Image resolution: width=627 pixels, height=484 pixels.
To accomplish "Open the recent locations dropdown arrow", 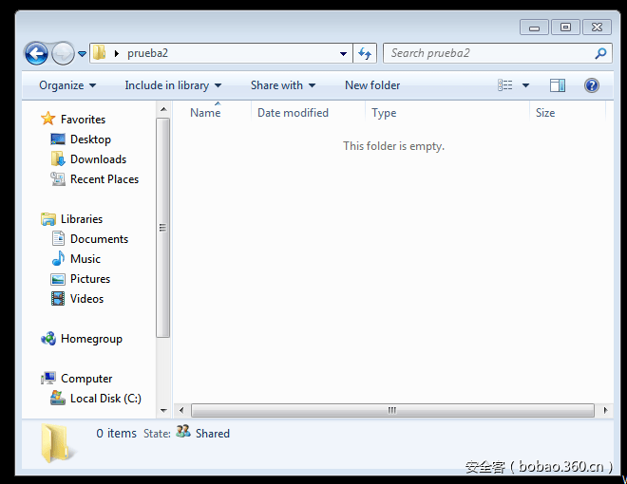I will (82, 53).
